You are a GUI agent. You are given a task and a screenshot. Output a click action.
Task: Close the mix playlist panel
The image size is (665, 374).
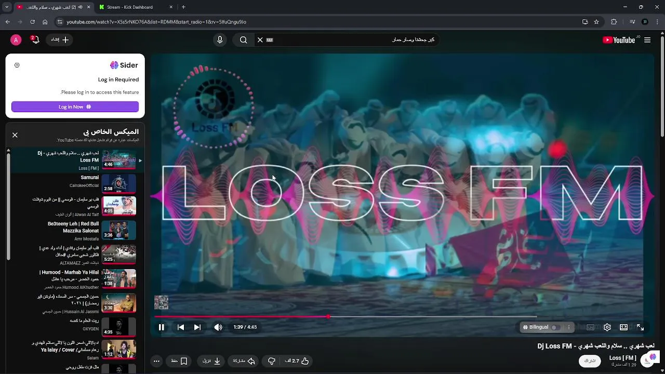(x=15, y=135)
